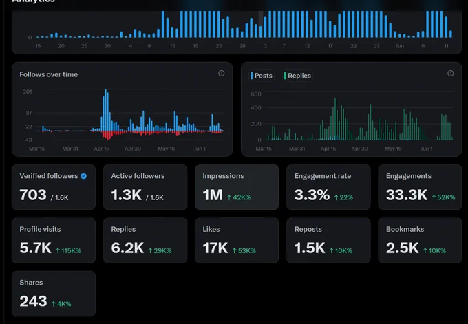Open the Active followers card

pyautogui.click(x=145, y=187)
